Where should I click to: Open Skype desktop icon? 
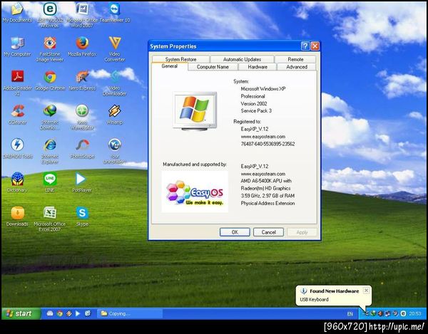point(82,216)
